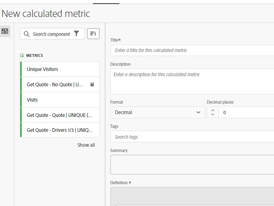Click into the Description text area
274x206 pixels.
click(x=193, y=81)
